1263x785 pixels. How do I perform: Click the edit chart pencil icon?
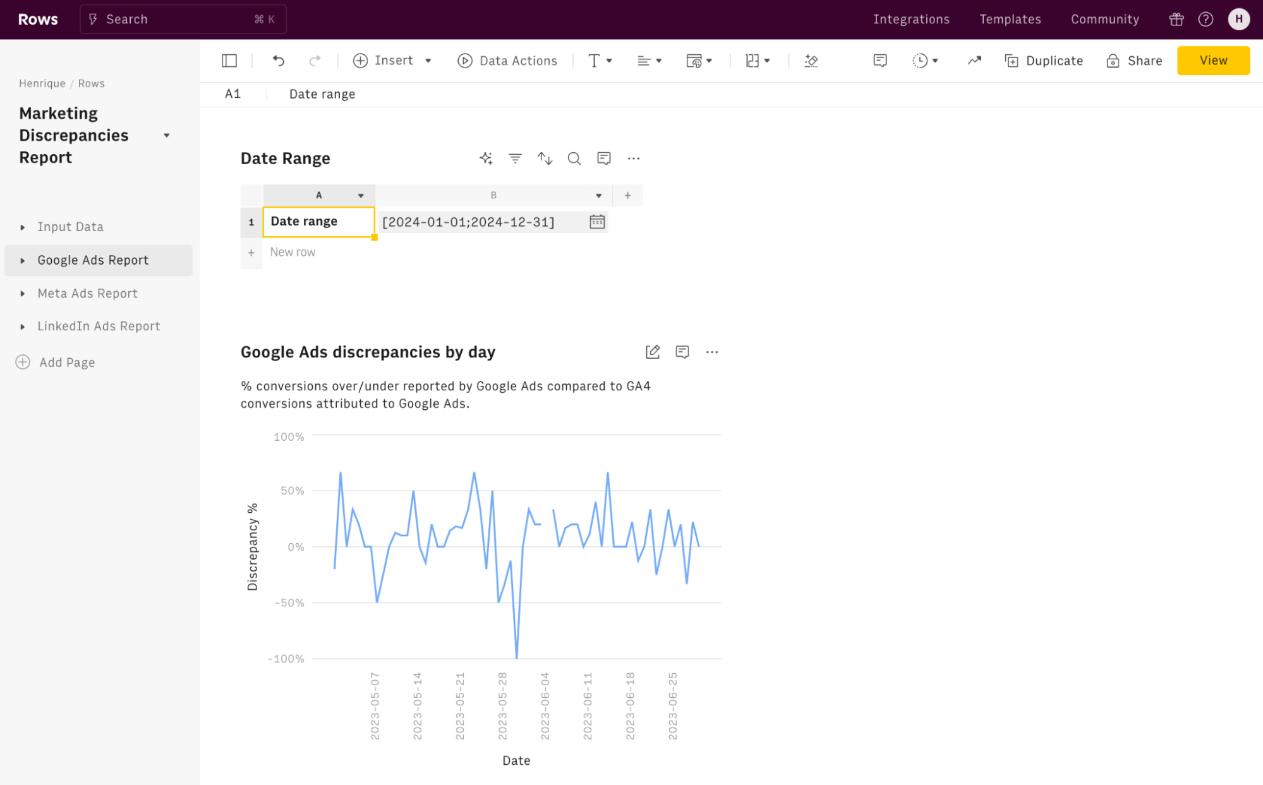[653, 352]
